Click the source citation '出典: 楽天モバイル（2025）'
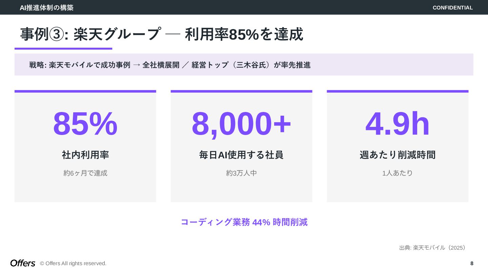This screenshot has width=488, height=274. [x=434, y=248]
